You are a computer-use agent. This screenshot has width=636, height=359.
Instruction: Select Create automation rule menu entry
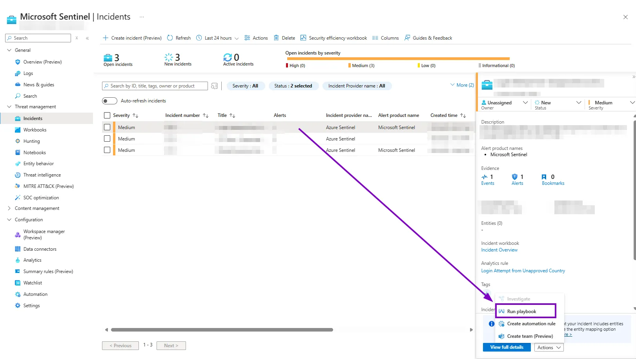pyautogui.click(x=530, y=324)
